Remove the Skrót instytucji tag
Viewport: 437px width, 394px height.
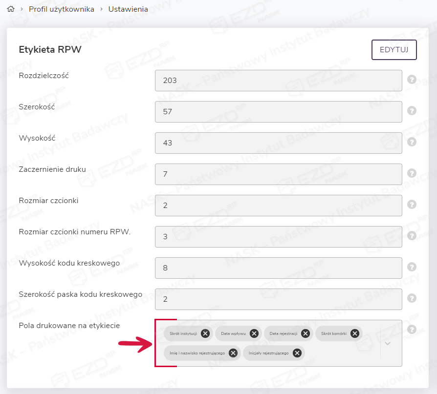click(205, 333)
